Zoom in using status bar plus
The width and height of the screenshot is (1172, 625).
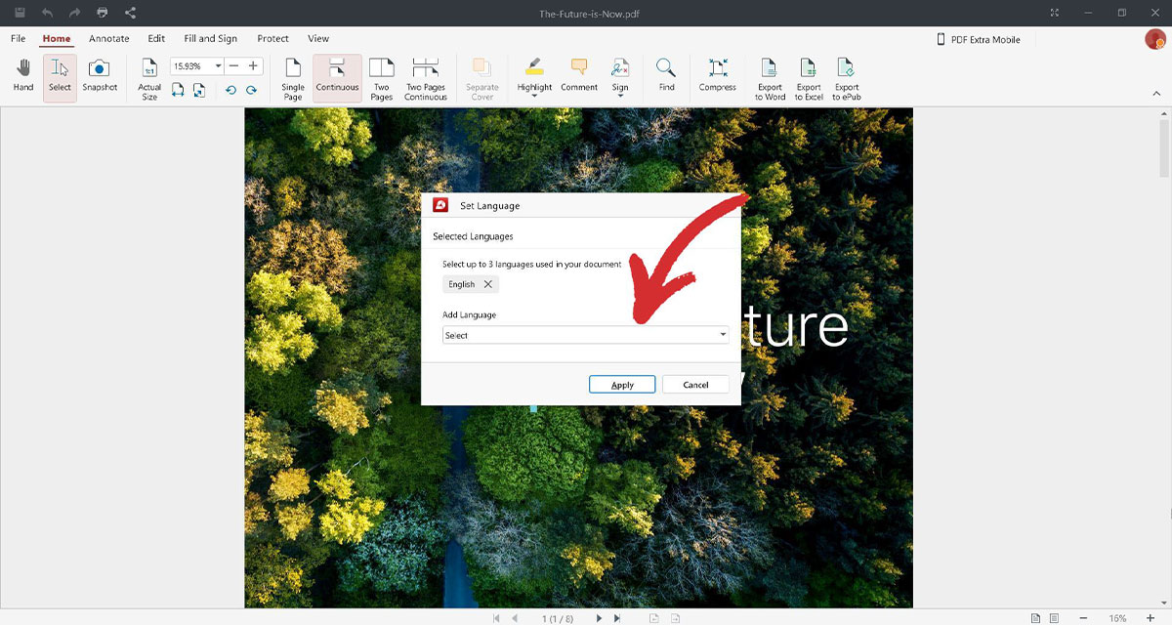click(1150, 618)
